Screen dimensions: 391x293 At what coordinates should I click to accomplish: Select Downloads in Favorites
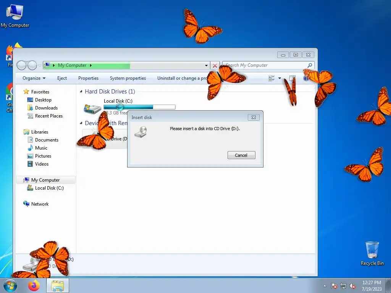click(x=46, y=108)
